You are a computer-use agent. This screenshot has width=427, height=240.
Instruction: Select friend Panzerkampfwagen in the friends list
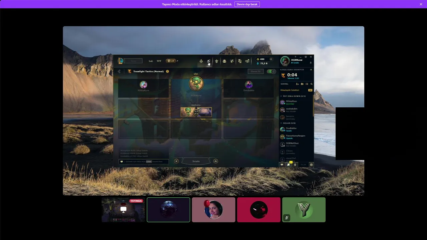click(296, 137)
